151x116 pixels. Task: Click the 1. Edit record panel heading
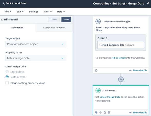(9, 19)
